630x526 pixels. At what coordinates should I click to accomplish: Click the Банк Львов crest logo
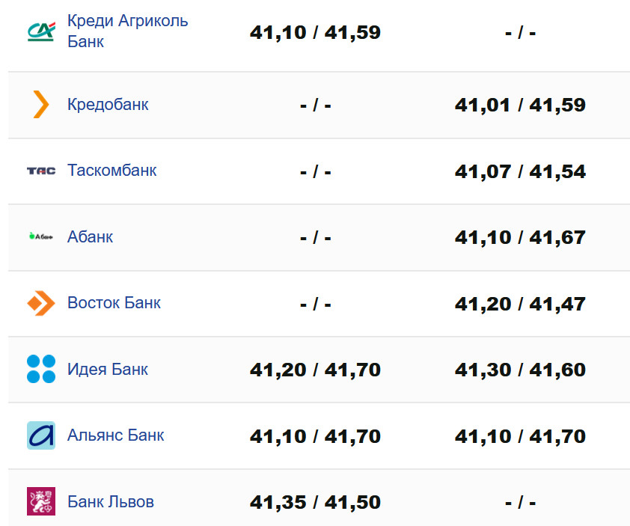(41, 501)
